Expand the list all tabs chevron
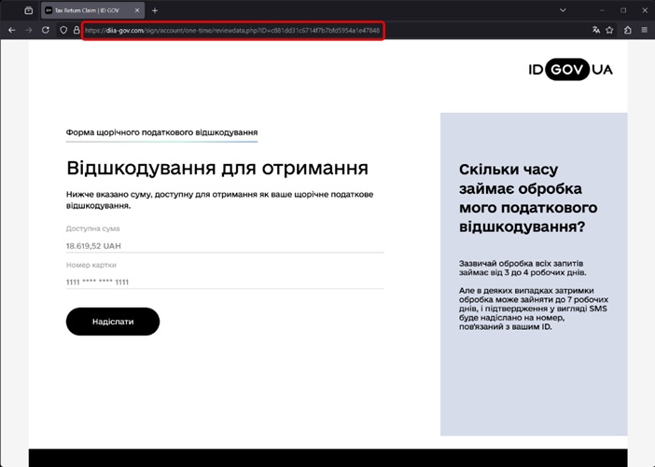This screenshot has width=655, height=467. (563, 10)
